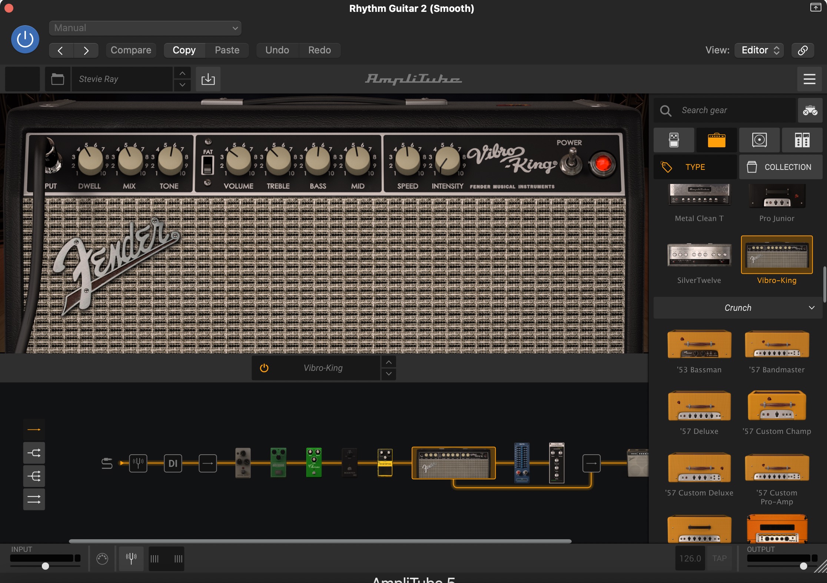Select the Pro Junior amp
This screenshot has height=583, width=827.
(x=777, y=203)
